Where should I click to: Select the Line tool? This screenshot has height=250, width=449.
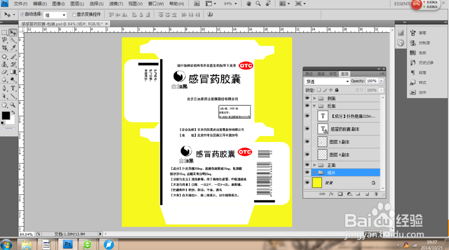pyautogui.click(x=13, y=96)
